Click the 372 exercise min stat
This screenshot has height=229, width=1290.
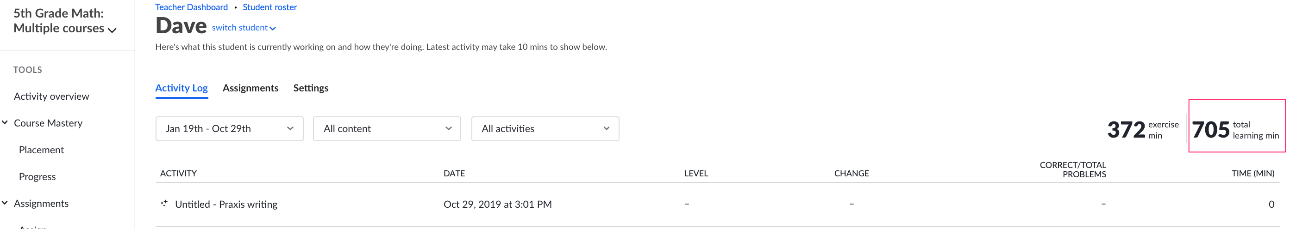point(1143,129)
